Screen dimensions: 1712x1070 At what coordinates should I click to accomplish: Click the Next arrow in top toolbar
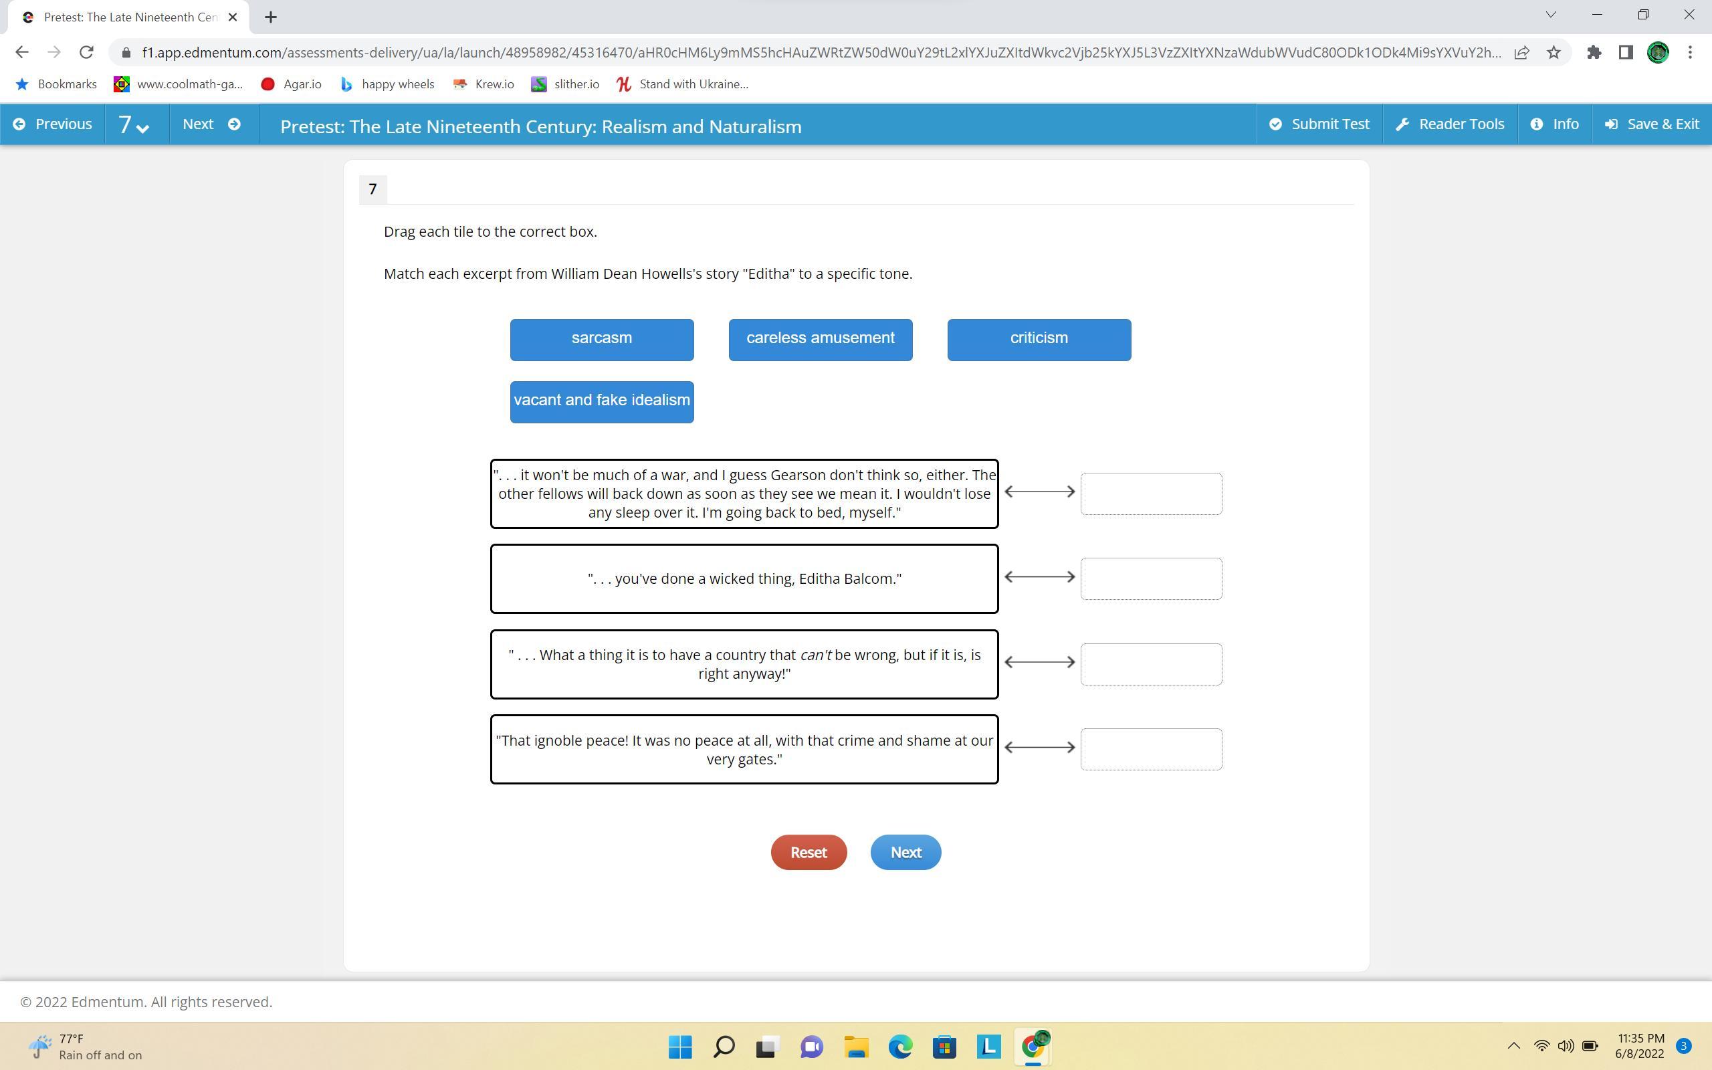tap(212, 124)
